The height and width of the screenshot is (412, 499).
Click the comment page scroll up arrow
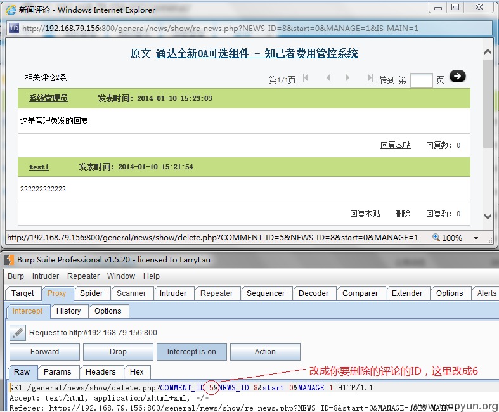pos(488,51)
